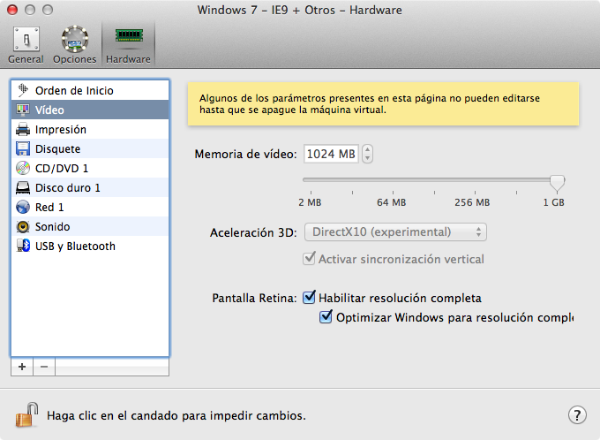
Task: Click the 64 MB slider label
Action: tap(391, 202)
